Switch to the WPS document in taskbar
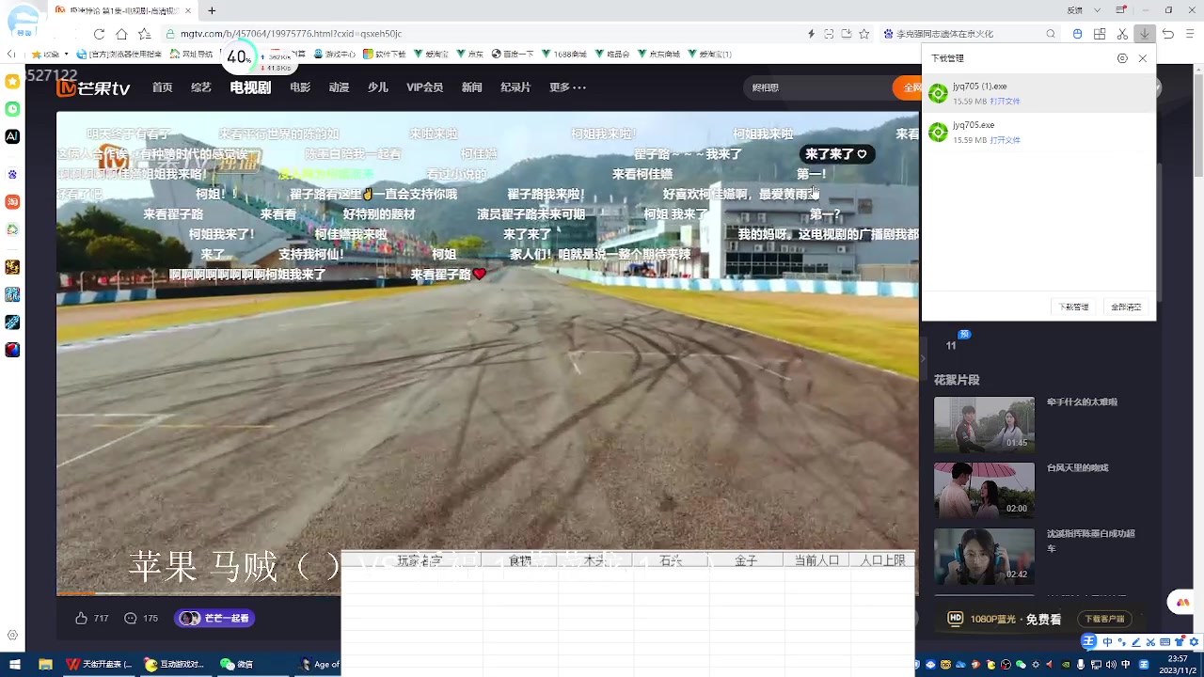The width and height of the screenshot is (1204, 677). (100, 664)
